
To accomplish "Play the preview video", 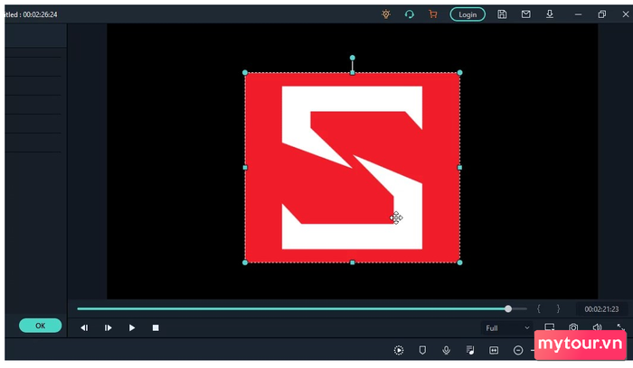I will (x=132, y=327).
